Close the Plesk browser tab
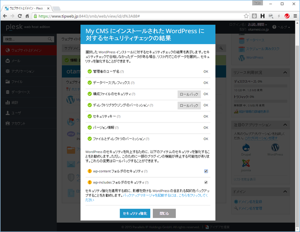This screenshot has width=300, height=232. click(48, 8)
